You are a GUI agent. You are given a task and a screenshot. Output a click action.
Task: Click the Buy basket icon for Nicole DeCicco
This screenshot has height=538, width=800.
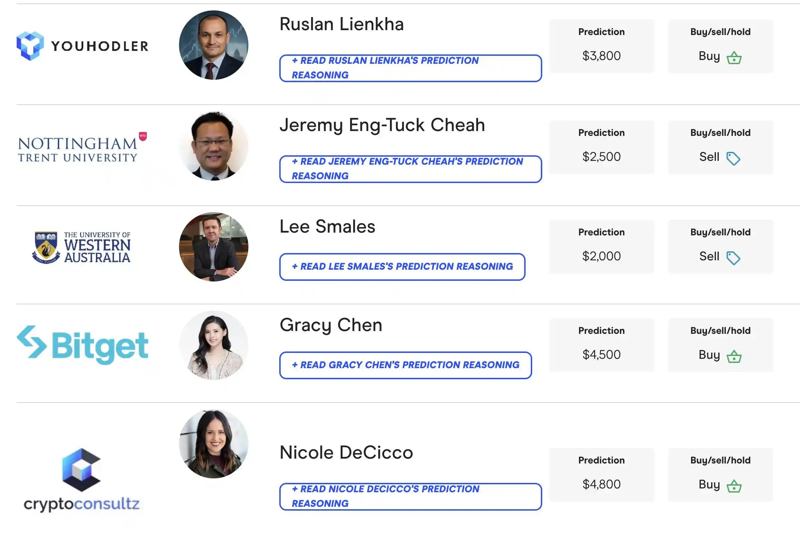[734, 486]
